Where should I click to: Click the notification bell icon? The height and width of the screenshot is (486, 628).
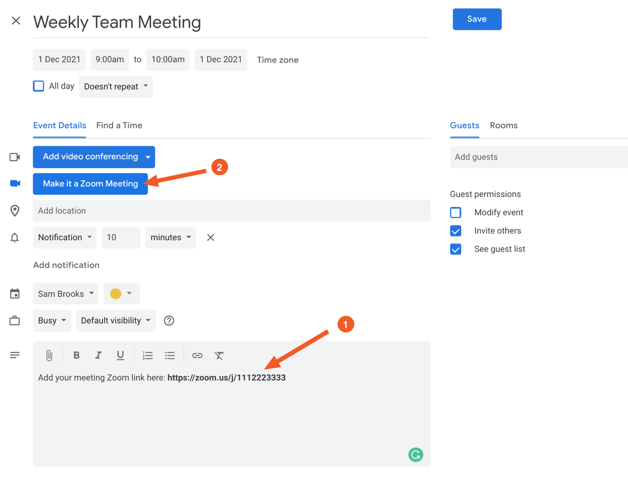14,237
